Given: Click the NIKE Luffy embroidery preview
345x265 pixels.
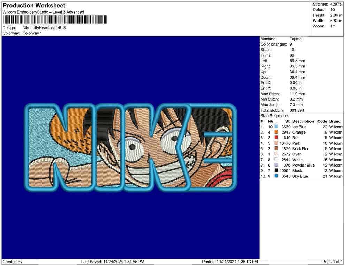Looking at the screenshot, I should click(130, 147).
